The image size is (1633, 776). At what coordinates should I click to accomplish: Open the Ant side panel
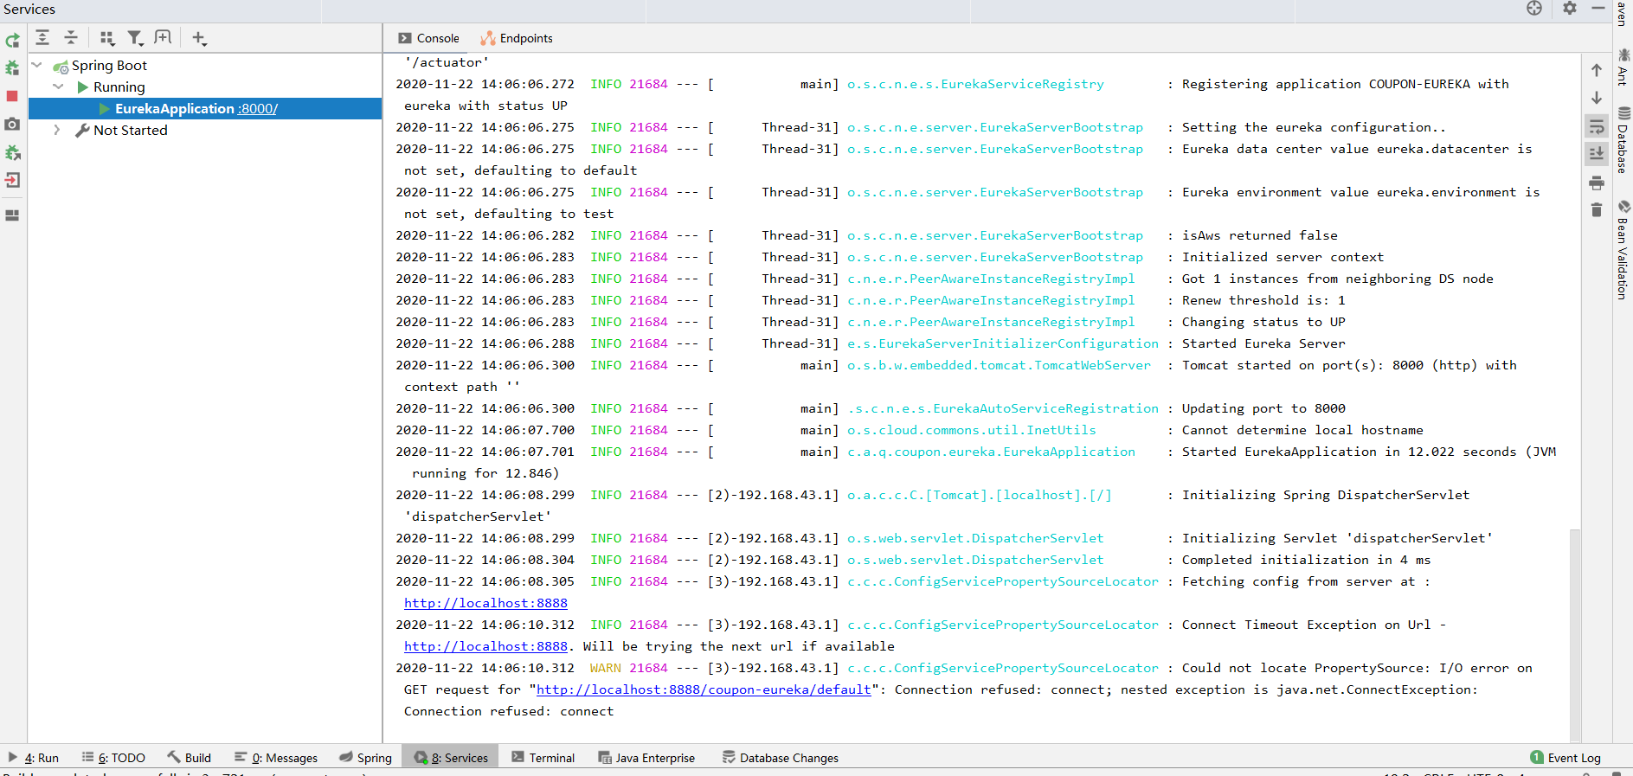click(1623, 67)
